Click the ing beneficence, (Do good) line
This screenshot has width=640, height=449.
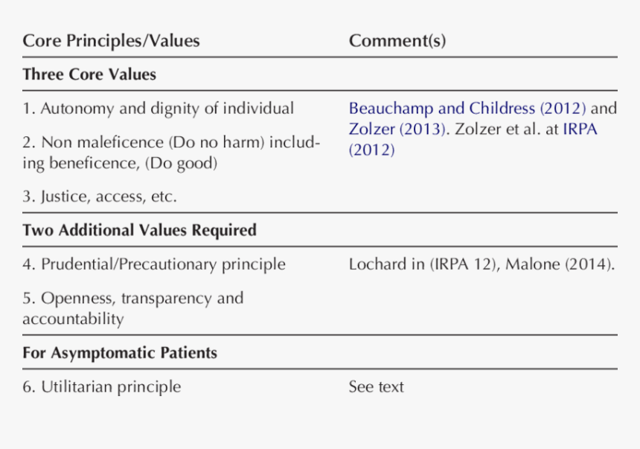click(119, 163)
